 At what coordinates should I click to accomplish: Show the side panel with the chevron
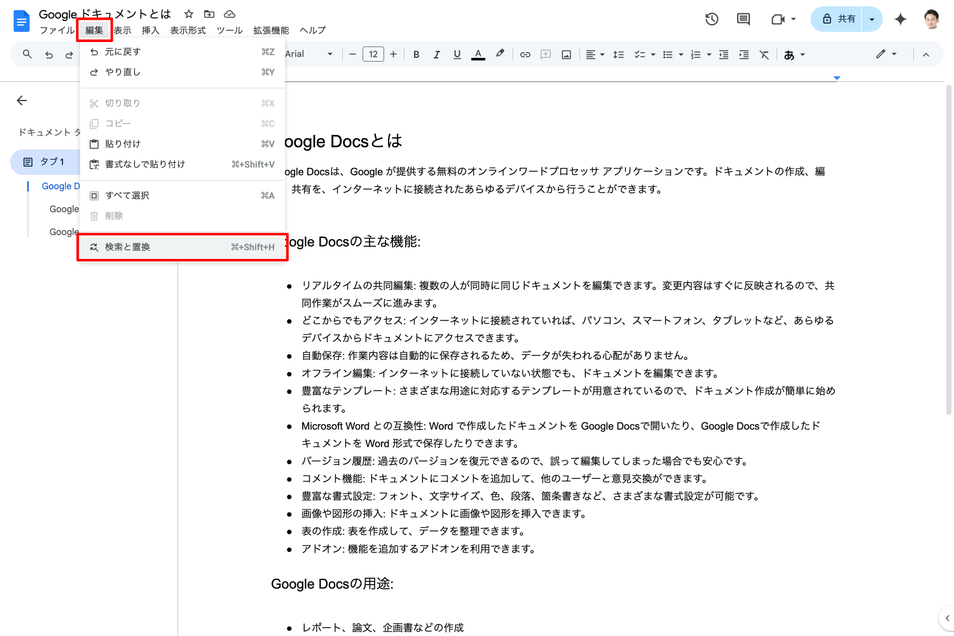pyautogui.click(x=947, y=618)
